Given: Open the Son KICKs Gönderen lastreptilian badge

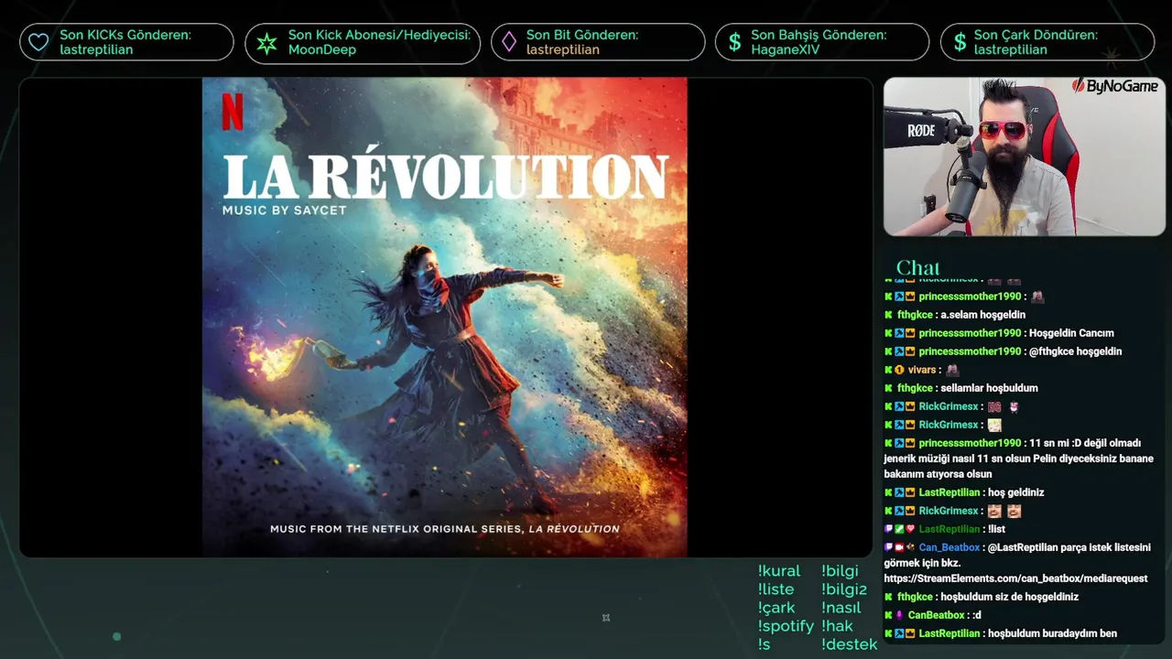Looking at the screenshot, I should tap(126, 42).
